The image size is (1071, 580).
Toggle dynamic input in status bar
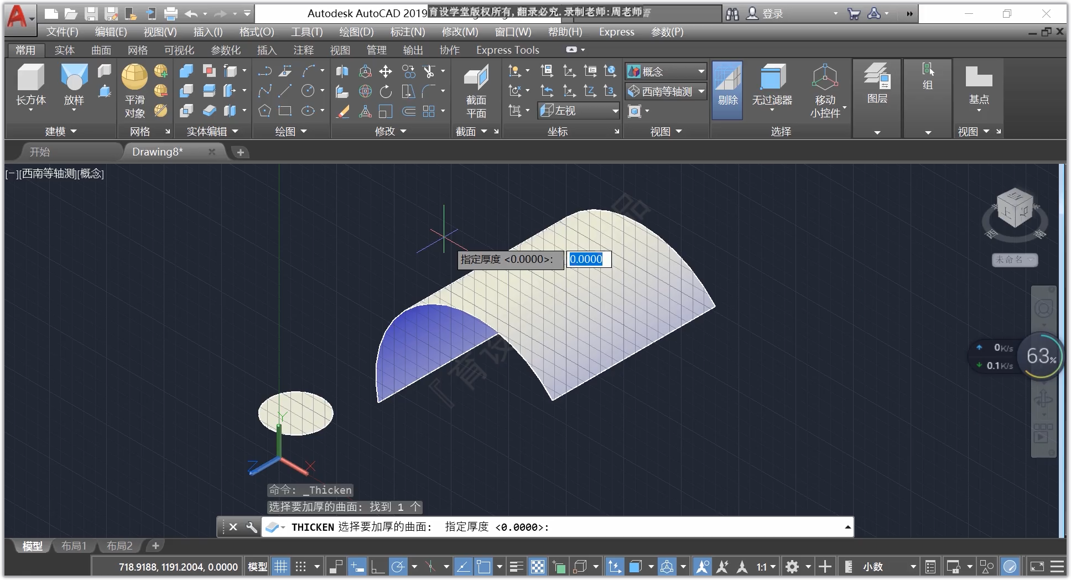[x=357, y=567]
